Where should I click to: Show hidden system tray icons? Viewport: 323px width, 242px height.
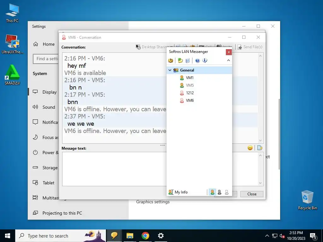point(267,236)
